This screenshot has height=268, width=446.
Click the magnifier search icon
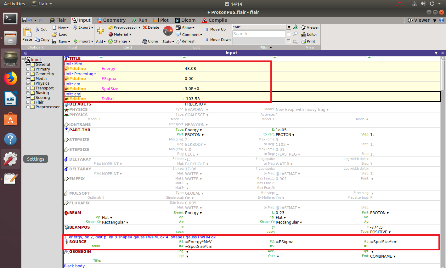click(296, 34)
